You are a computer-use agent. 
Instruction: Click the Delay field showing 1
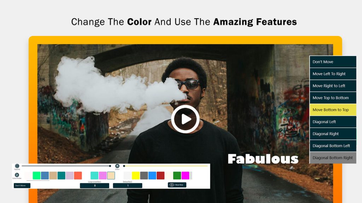[x=127, y=185]
